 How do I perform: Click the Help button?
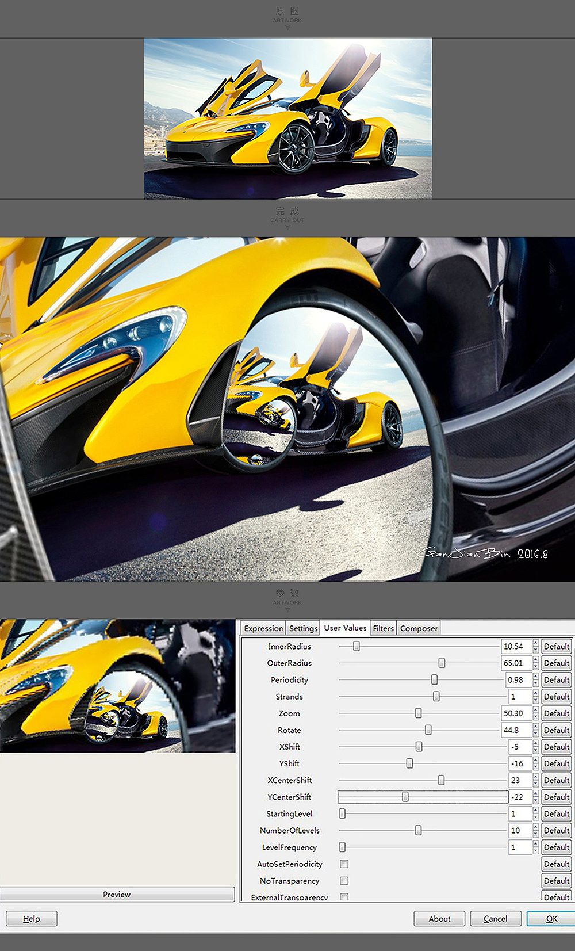[32, 919]
